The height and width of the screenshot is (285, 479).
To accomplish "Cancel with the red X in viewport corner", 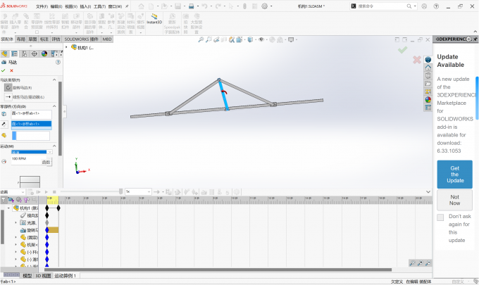I will (417, 60).
